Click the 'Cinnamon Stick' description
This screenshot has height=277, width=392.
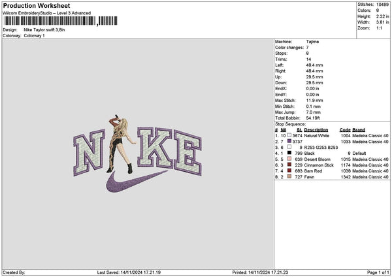coord(319,165)
